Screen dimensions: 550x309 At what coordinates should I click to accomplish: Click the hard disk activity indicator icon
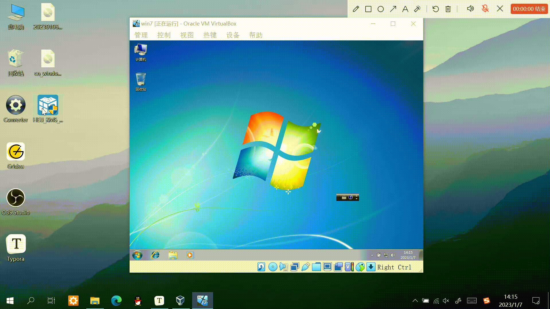pos(261,267)
